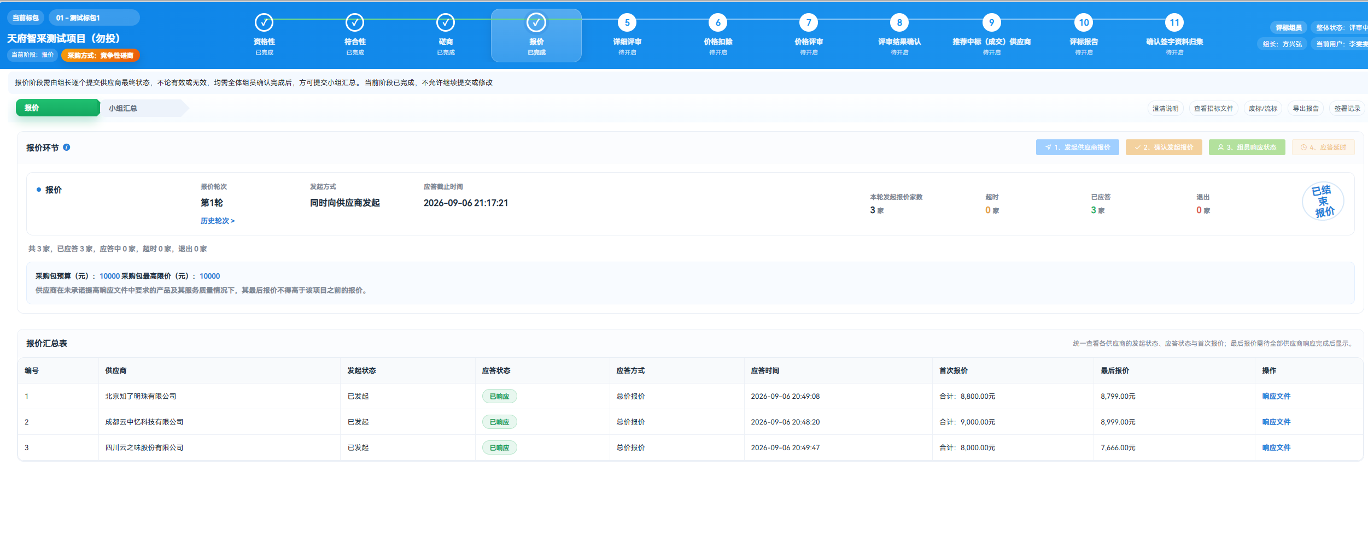Open 签署记录

pyautogui.click(x=1347, y=109)
